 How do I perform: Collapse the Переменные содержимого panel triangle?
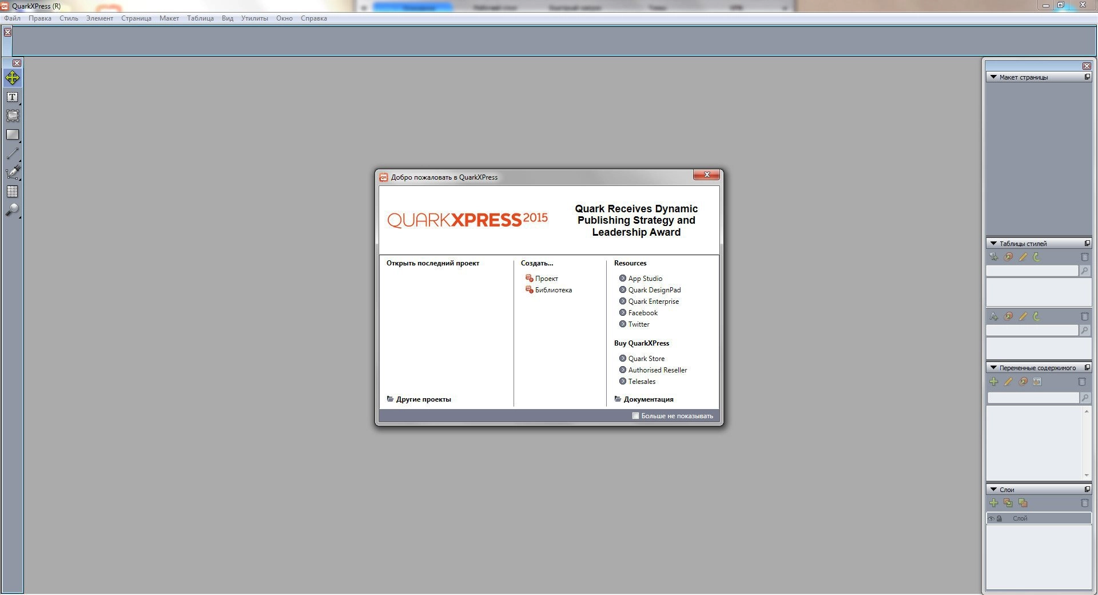tap(993, 368)
